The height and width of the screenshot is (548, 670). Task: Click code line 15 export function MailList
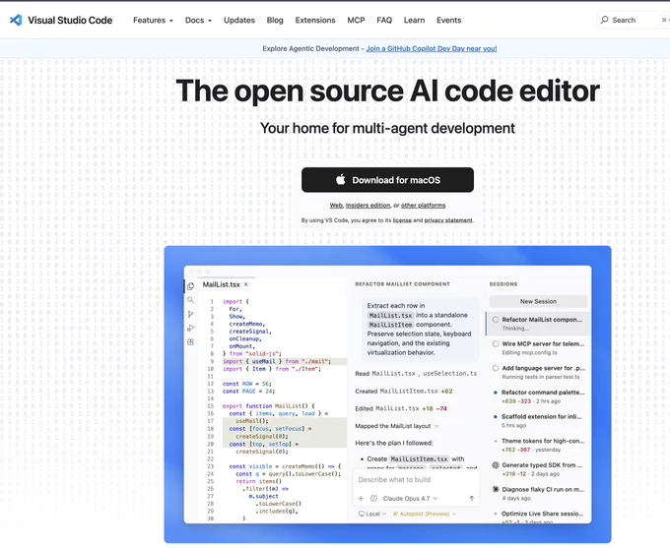click(268, 406)
